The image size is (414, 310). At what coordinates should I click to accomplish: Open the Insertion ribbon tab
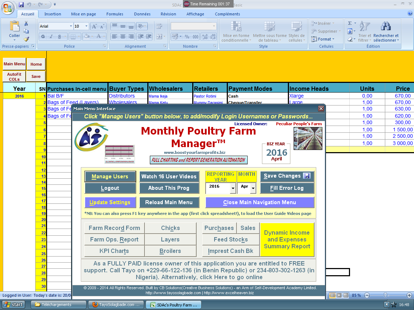(52, 14)
